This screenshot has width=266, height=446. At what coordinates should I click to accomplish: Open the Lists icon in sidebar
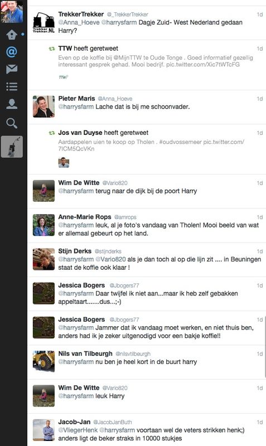12,86
